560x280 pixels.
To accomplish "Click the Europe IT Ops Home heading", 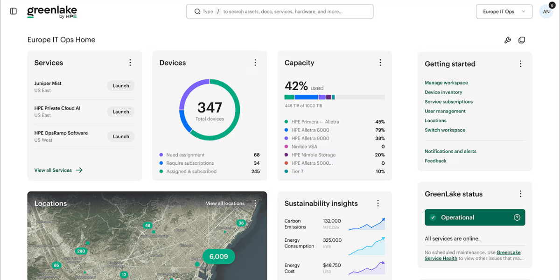I will click(x=61, y=40).
